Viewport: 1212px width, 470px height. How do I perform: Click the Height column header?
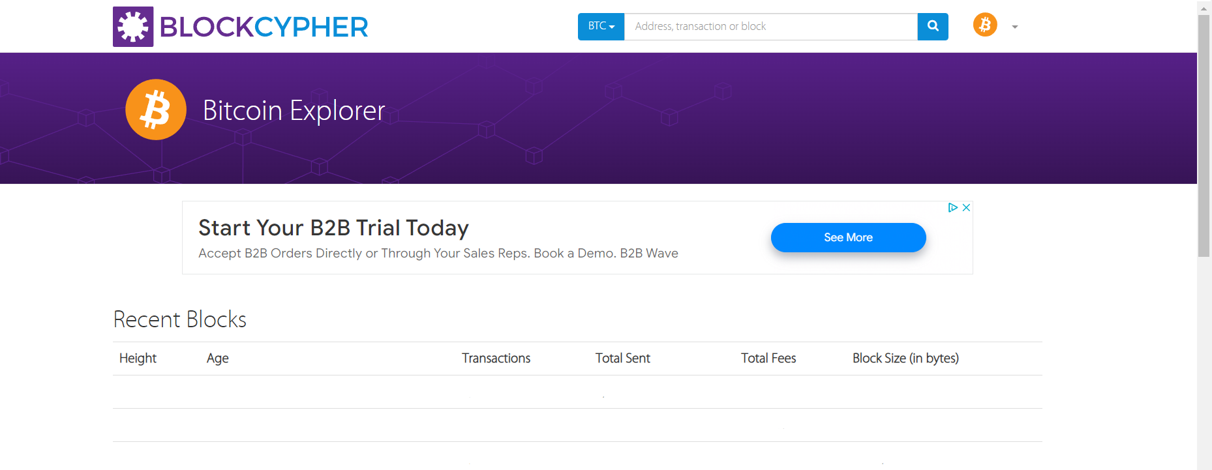click(138, 358)
